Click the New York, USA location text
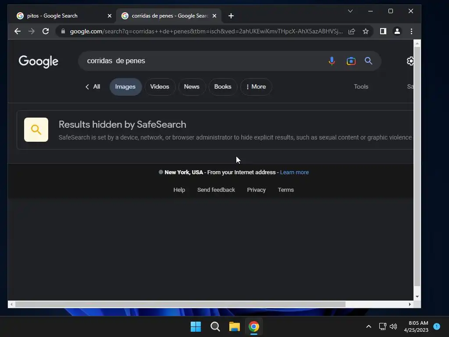Screen dimensions: 449x337 point(184,172)
